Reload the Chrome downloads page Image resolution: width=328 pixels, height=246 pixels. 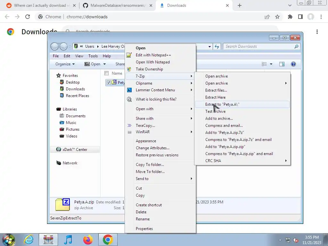coord(28,17)
